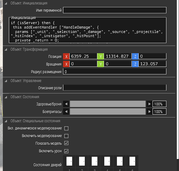Viewport: 179px width, 171px height.
Task: Decrease Здоровье/броня with left arrow
Action: point(66,104)
